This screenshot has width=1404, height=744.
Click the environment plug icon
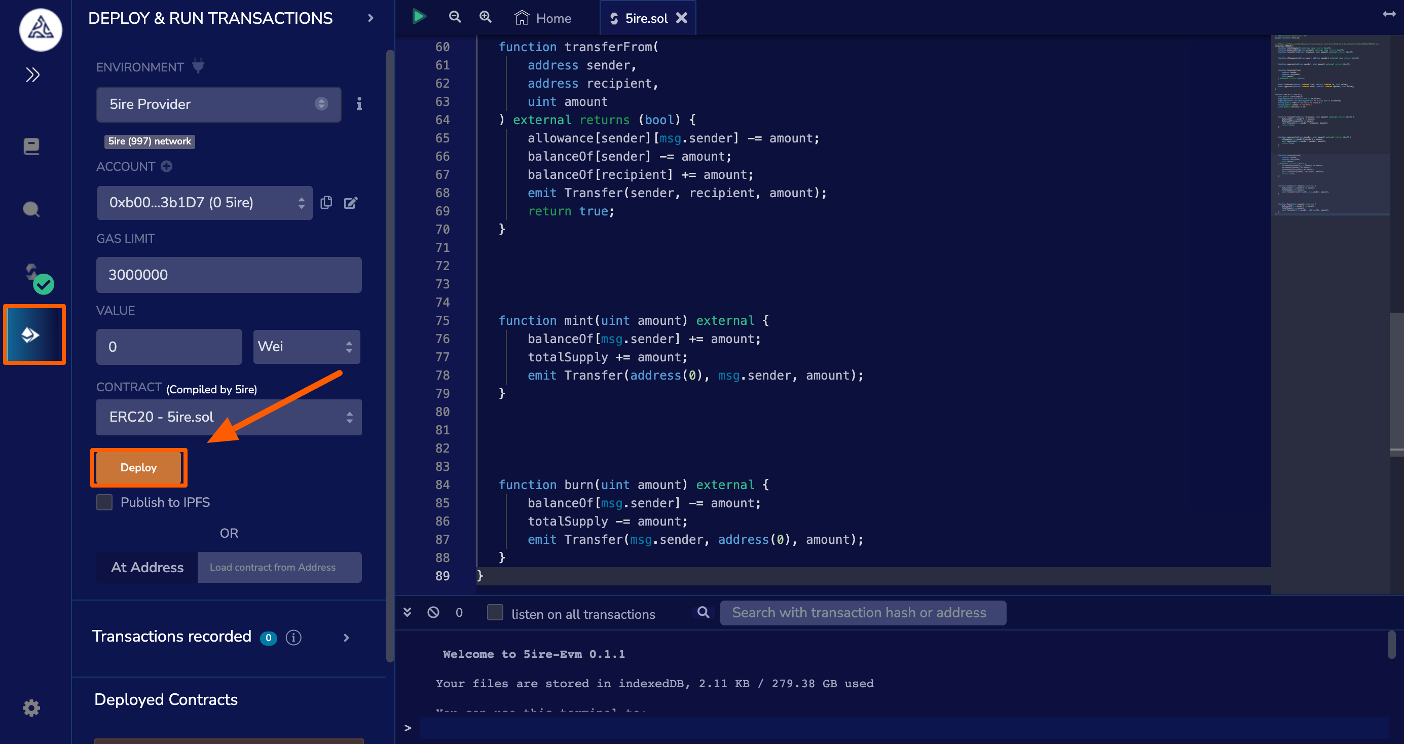(198, 66)
